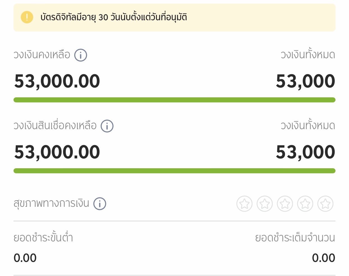The height and width of the screenshot is (276, 349).
Task: Tap the yellow exclamation warning icon
Action: click(x=27, y=17)
